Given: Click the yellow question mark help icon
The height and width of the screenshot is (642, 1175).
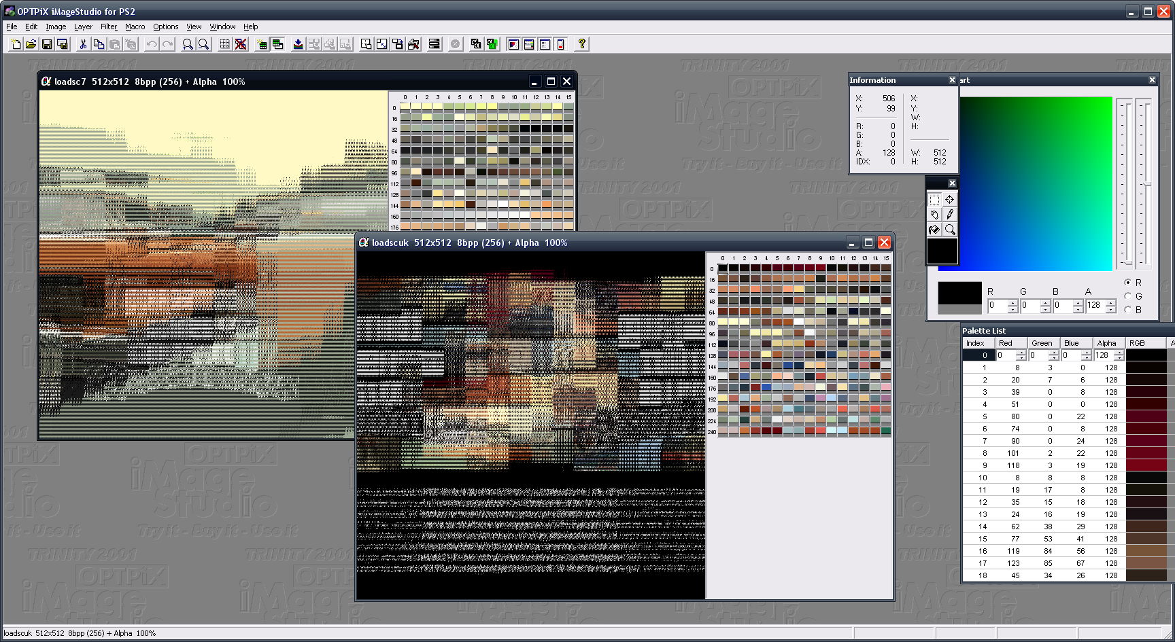Looking at the screenshot, I should point(581,44).
